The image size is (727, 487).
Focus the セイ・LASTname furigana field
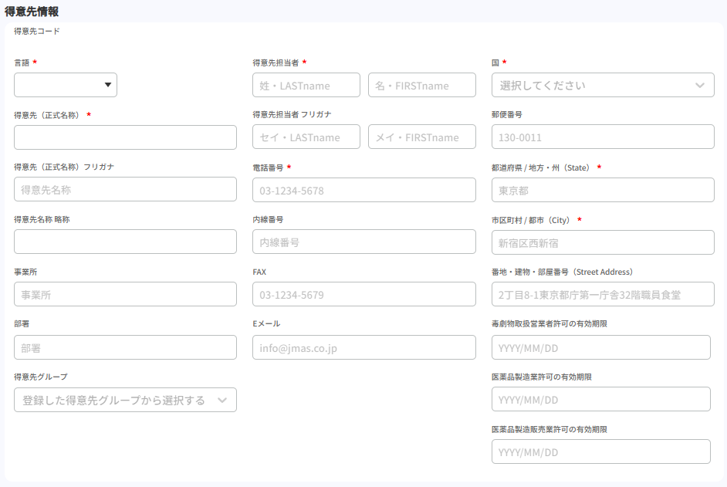pyautogui.click(x=306, y=137)
